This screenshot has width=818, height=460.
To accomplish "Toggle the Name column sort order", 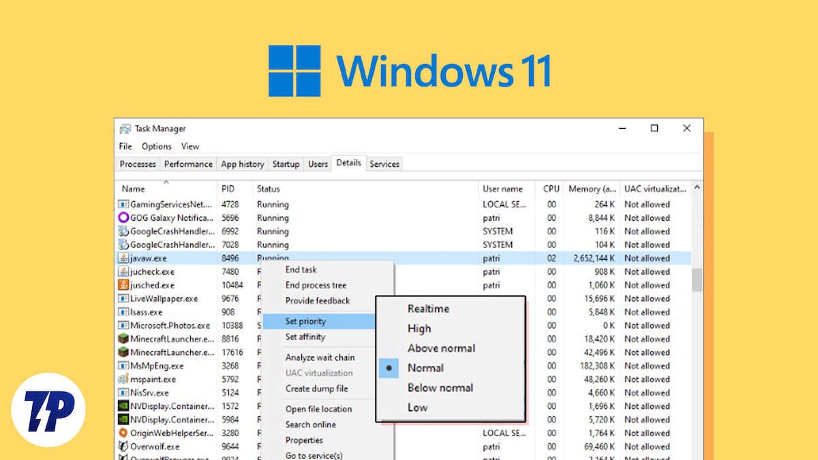I will (x=134, y=189).
